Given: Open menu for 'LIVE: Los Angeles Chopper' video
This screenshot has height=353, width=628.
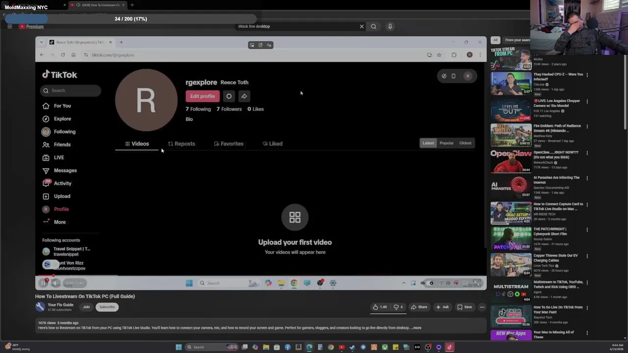Looking at the screenshot, I should 587,101.
